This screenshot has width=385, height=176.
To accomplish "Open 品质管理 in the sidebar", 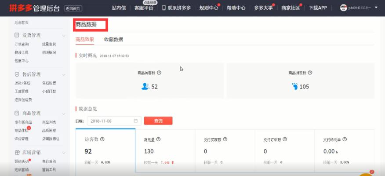I will 49,130.
